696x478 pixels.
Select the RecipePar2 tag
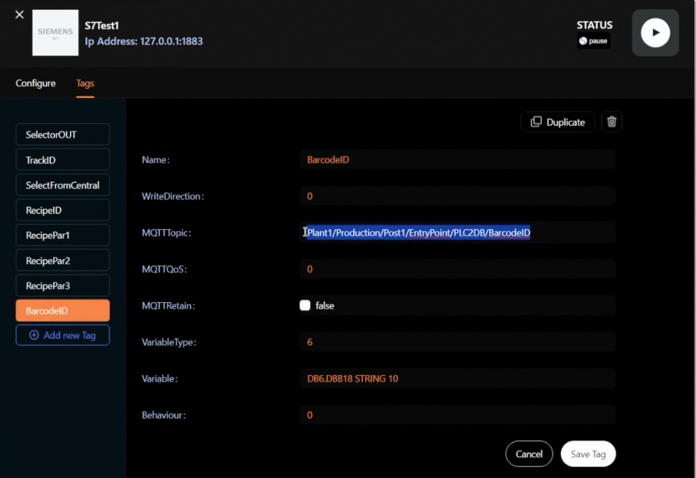(x=62, y=261)
